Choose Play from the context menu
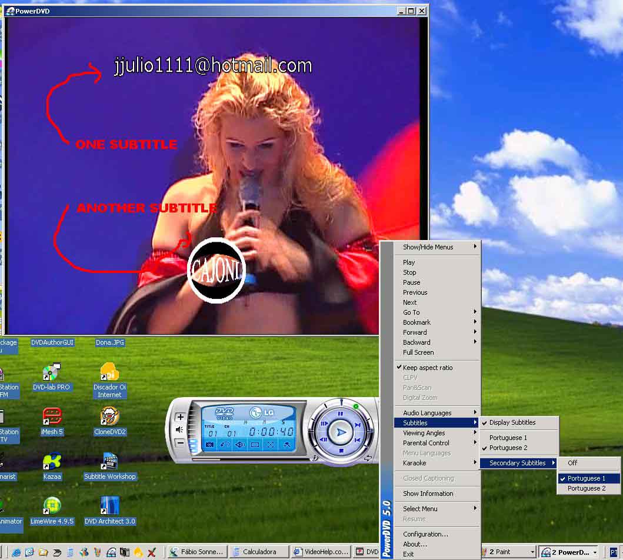 pos(437,262)
